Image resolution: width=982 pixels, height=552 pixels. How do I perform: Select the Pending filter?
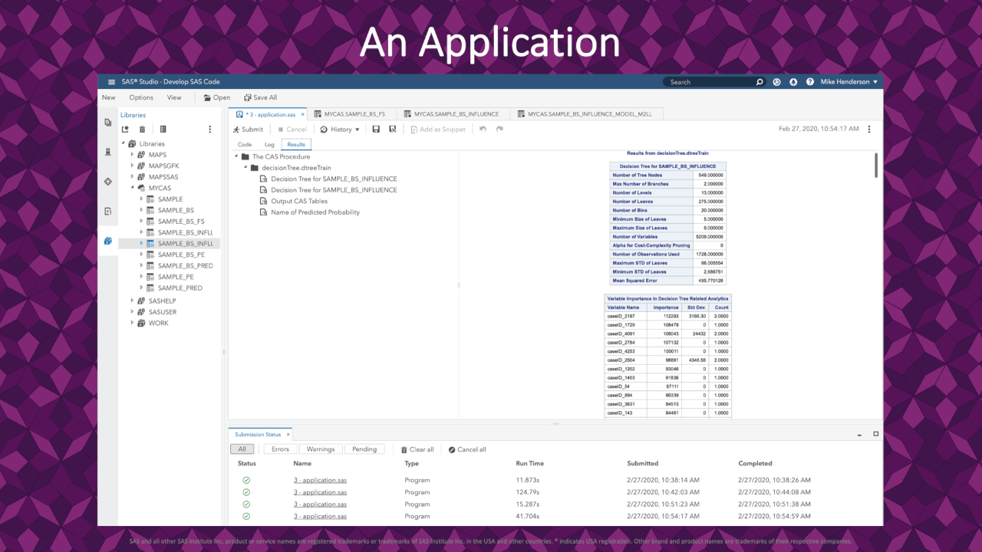[364, 449]
